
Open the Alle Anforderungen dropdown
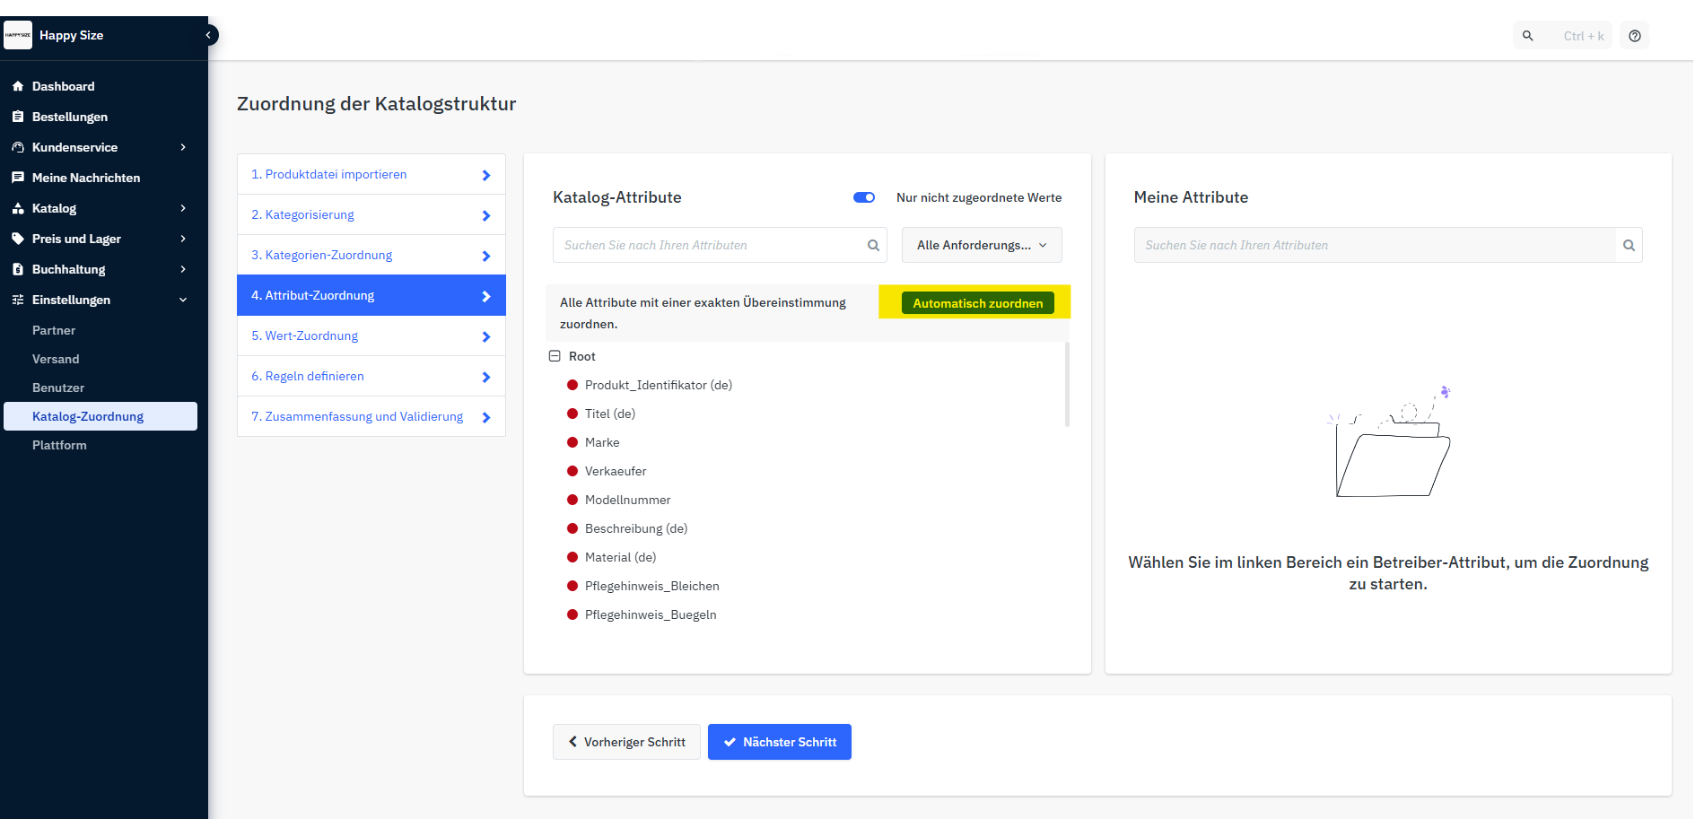pos(981,245)
